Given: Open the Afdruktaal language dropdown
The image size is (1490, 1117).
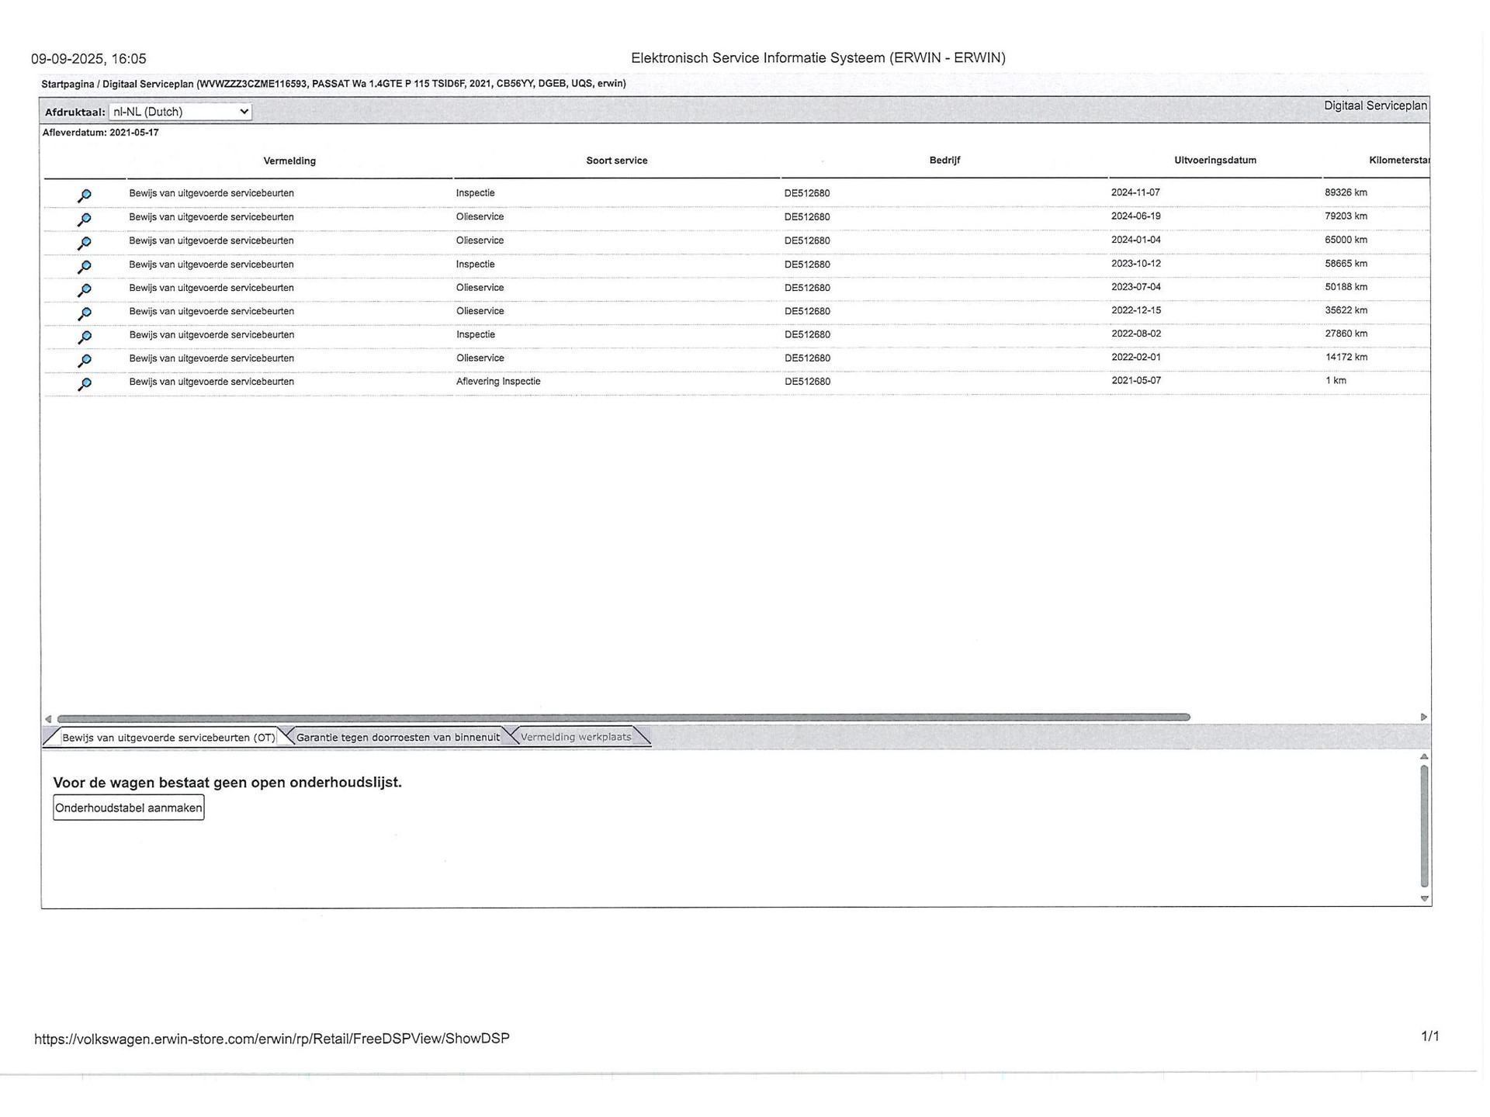Looking at the screenshot, I should (180, 112).
